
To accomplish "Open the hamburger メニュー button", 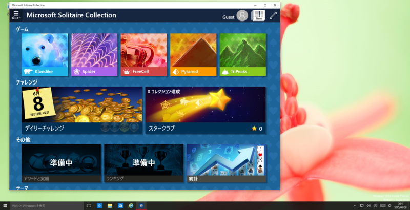I will pyautogui.click(x=16, y=15).
